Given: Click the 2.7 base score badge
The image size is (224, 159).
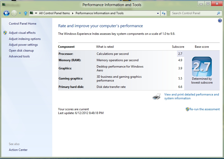Looking at the screenshot, I should pos(202,67).
